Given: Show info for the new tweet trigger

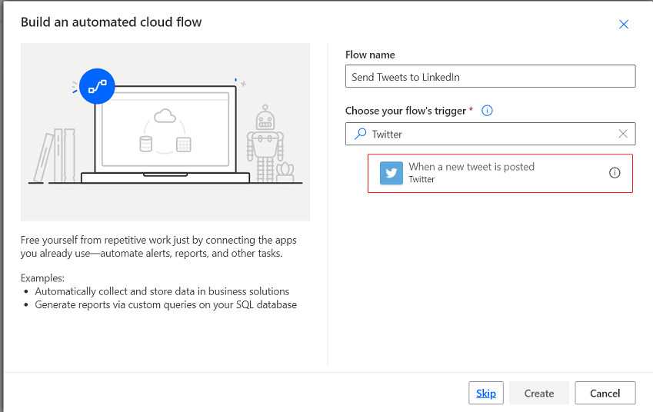Looking at the screenshot, I should (615, 173).
